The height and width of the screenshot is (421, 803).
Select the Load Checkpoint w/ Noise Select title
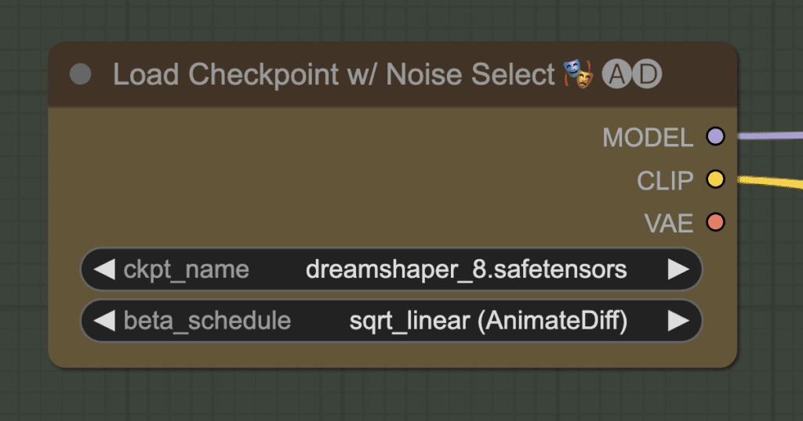[x=333, y=74]
